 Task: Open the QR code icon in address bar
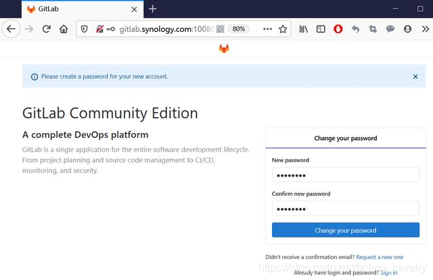pos(220,29)
